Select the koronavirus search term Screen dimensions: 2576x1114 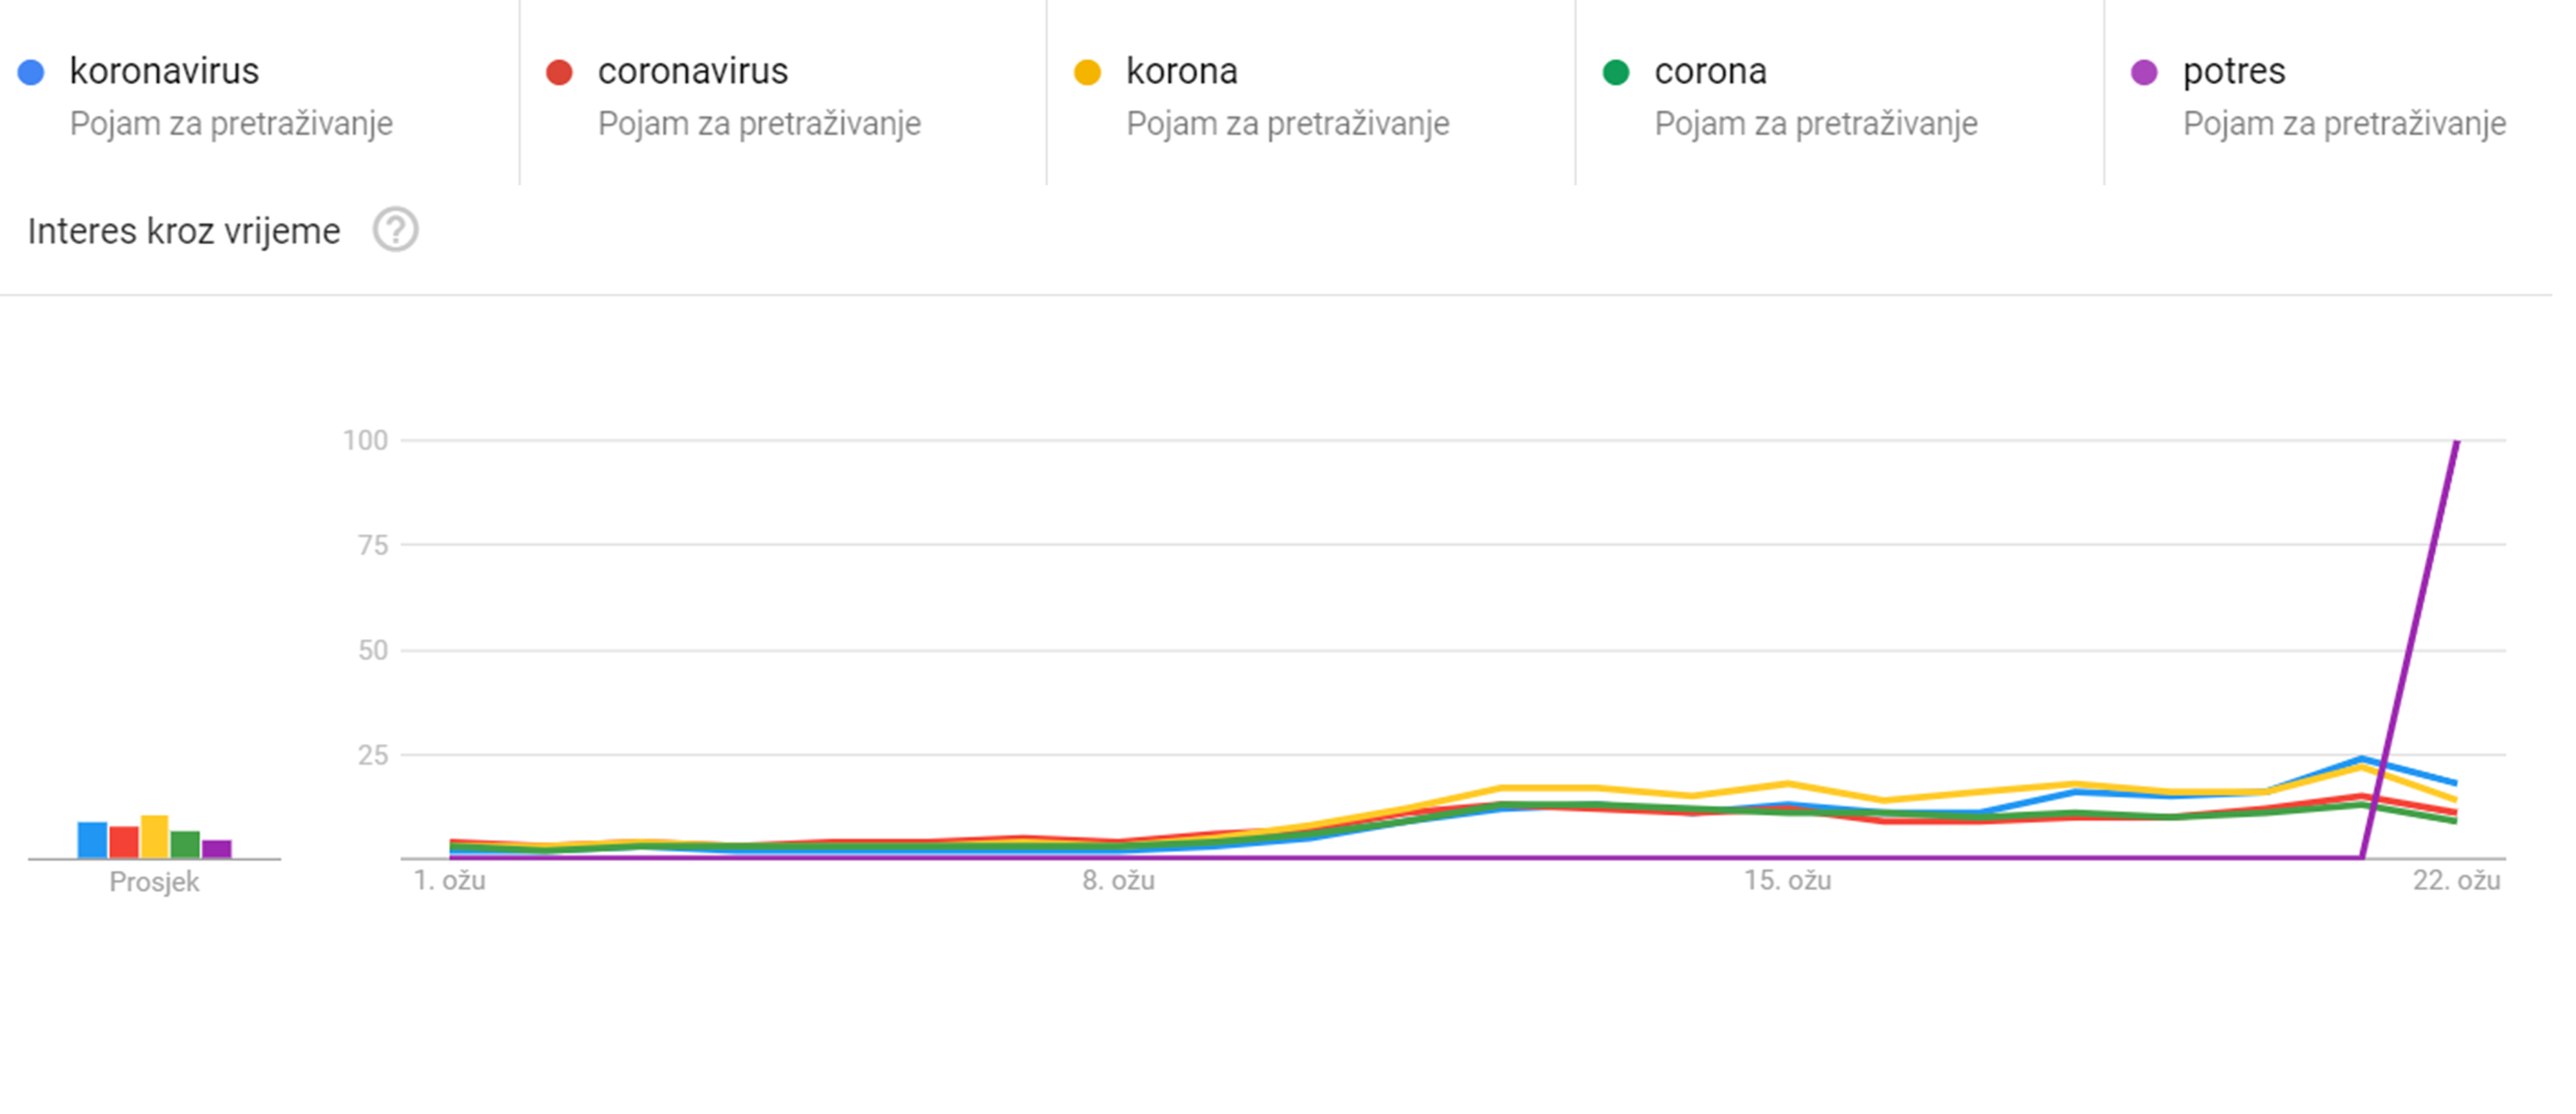click(164, 72)
